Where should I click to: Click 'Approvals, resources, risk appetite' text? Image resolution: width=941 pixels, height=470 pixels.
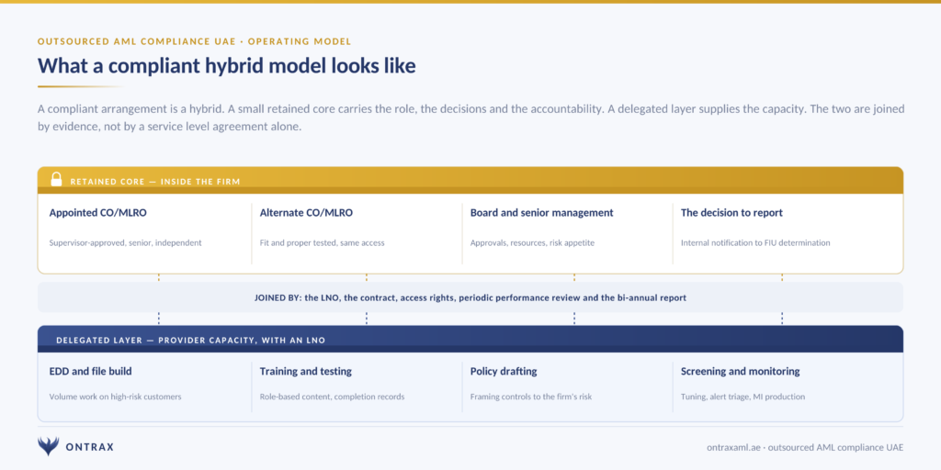pyautogui.click(x=533, y=243)
